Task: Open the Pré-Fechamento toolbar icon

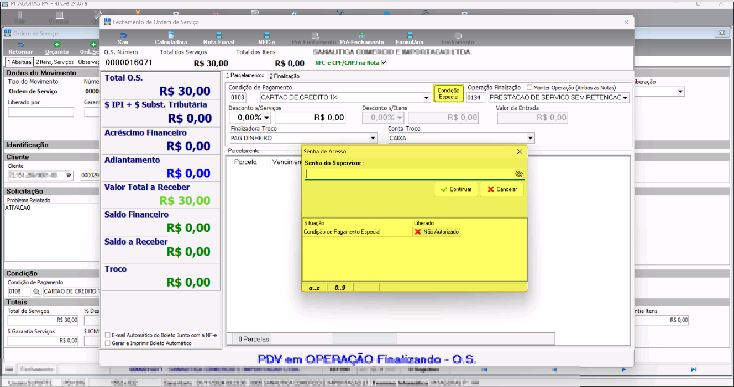Action: [361, 38]
